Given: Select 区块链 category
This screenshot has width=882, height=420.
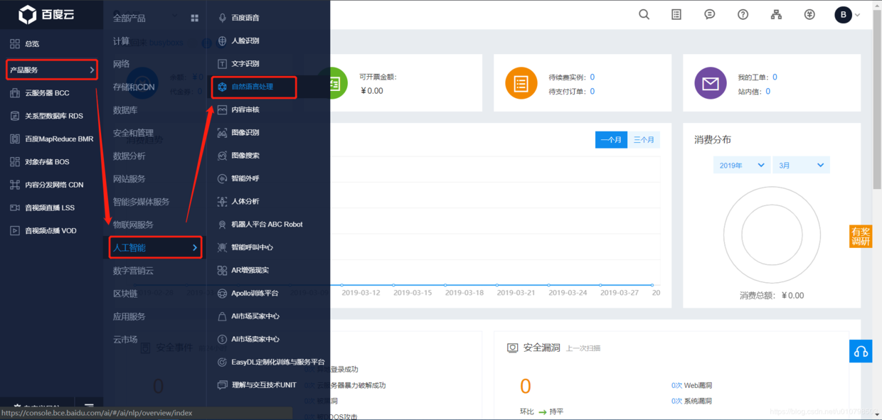Looking at the screenshot, I should pyautogui.click(x=125, y=294).
